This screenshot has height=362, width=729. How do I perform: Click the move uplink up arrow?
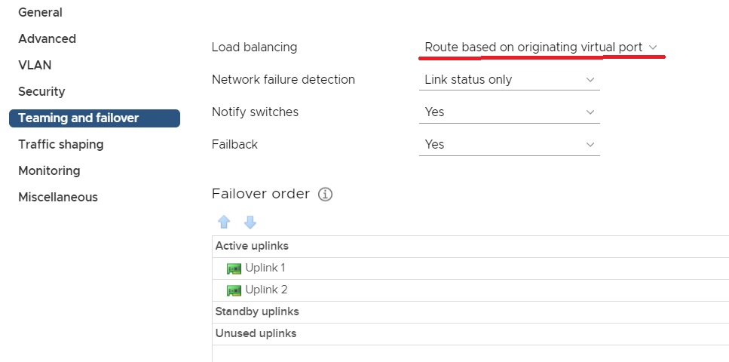(224, 222)
